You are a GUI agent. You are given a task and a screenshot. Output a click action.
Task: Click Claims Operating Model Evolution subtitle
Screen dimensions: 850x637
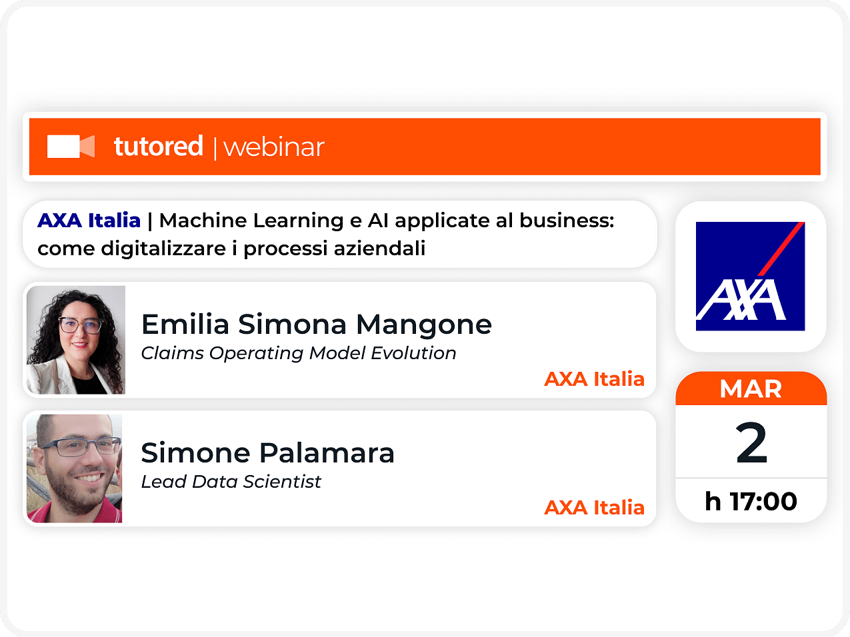tap(299, 353)
